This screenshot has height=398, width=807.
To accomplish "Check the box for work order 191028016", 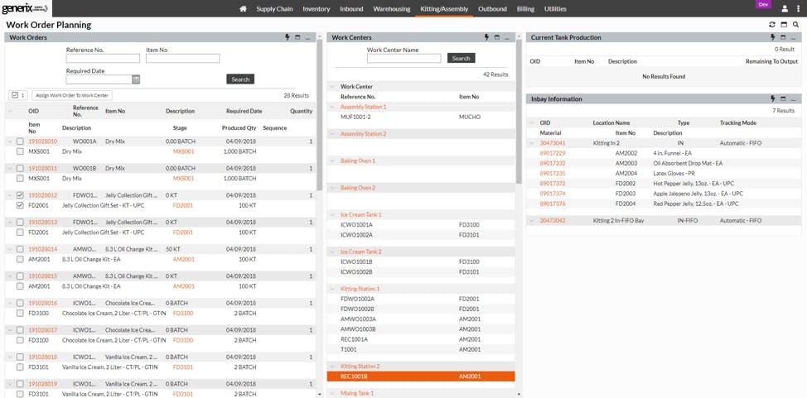I will click(20, 303).
